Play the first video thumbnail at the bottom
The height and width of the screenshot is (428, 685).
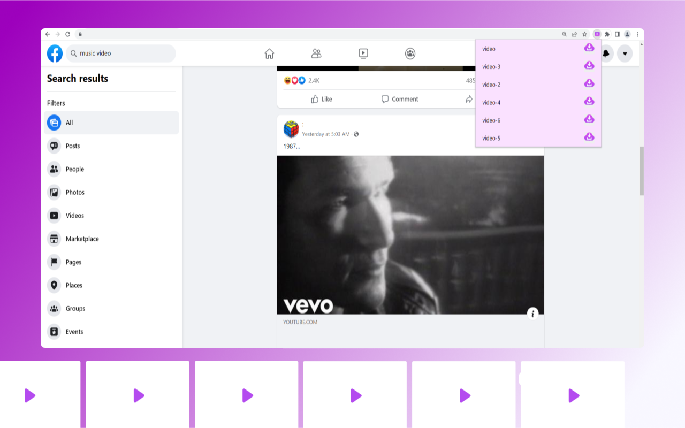31,396
